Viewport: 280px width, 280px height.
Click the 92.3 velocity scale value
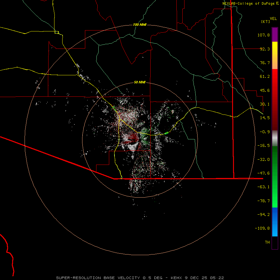(265, 49)
